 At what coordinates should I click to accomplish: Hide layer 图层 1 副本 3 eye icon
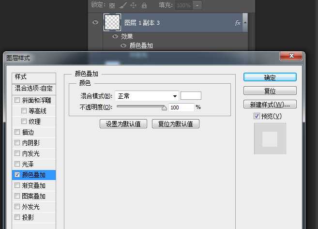point(95,22)
